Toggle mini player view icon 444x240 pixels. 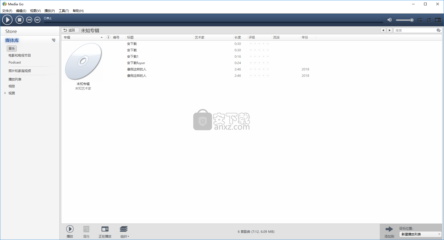pos(438,20)
